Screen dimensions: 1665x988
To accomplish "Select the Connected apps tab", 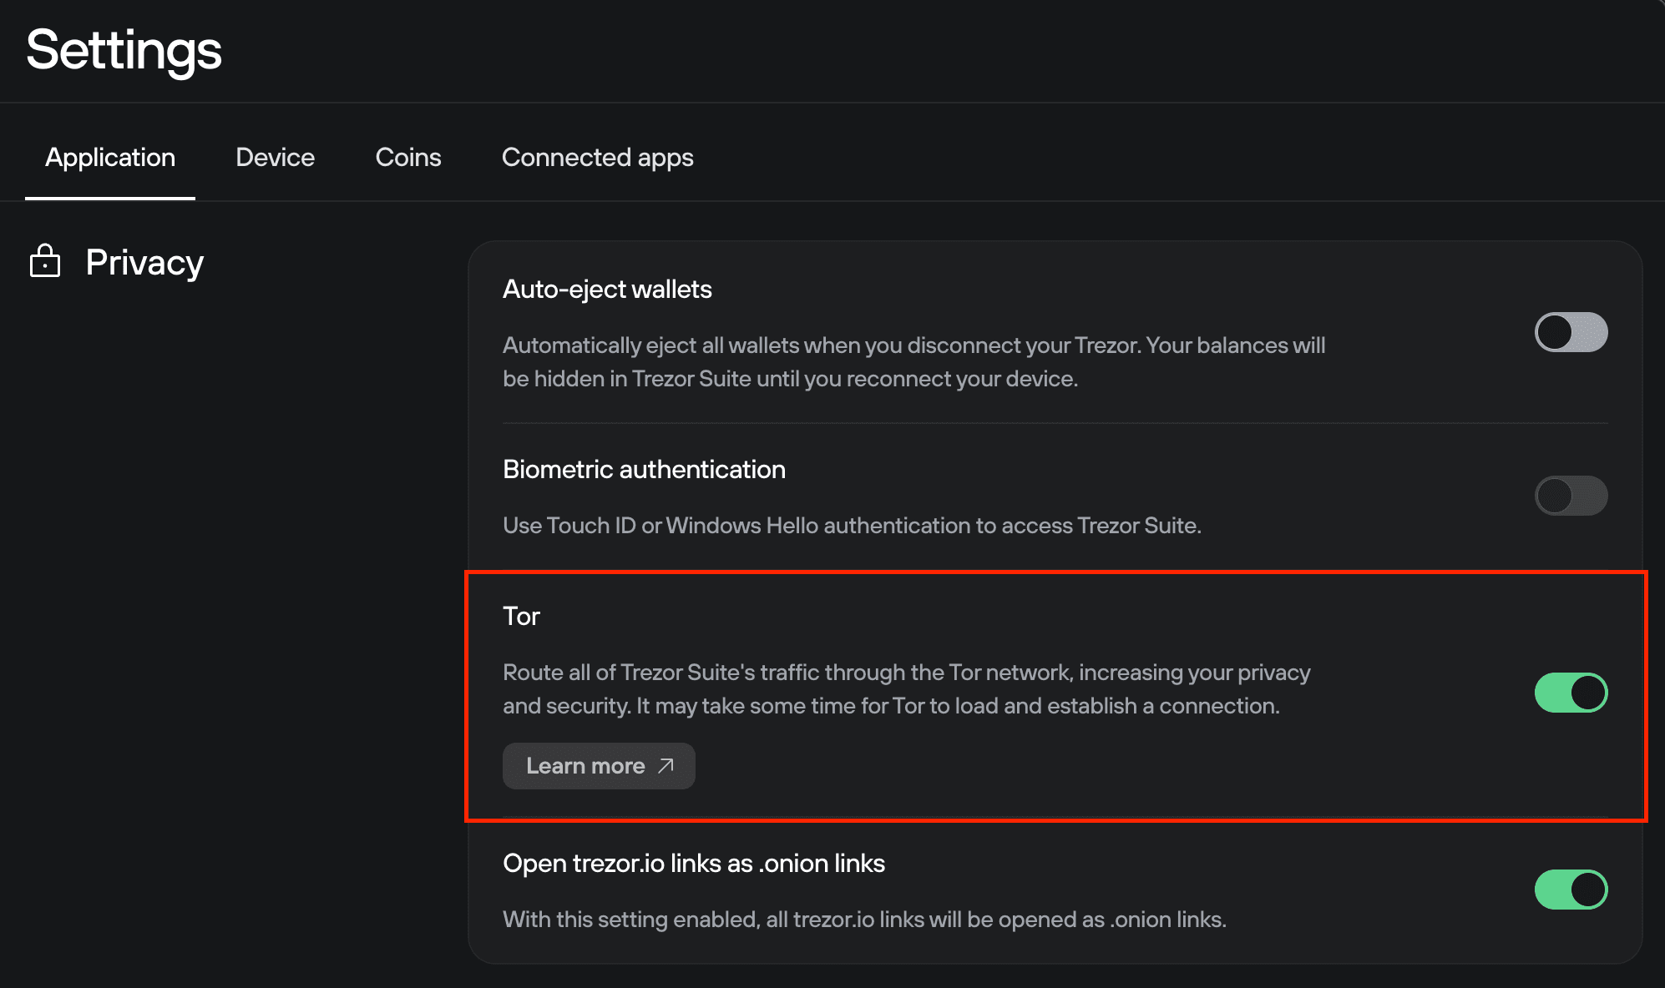I will pos(598,157).
